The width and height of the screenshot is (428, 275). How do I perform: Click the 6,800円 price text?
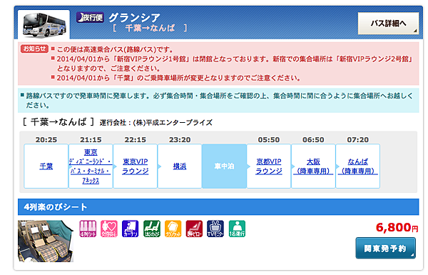pos(397,227)
